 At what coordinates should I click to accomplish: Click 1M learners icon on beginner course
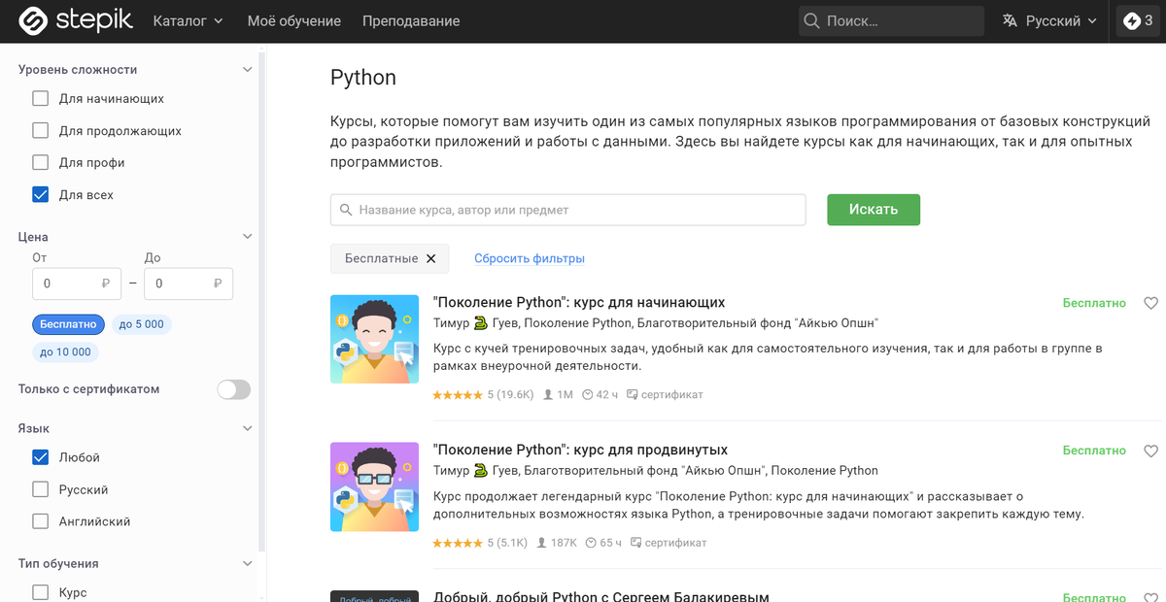[x=548, y=395]
